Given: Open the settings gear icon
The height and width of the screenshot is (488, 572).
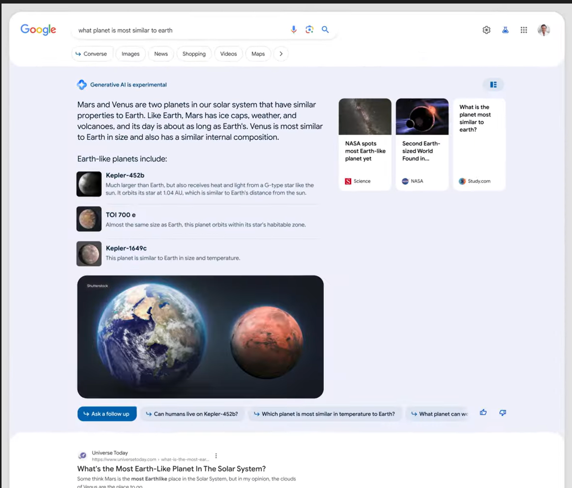Looking at the screenshot, I should [486, 30].
